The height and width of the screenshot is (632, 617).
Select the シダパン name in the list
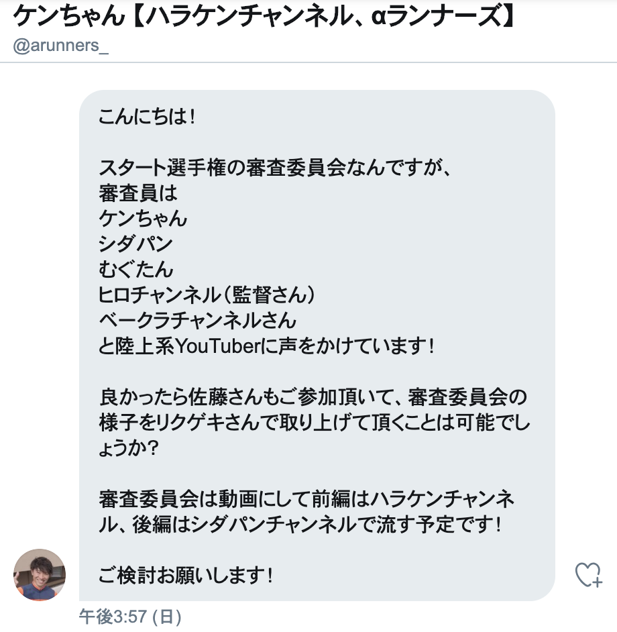[135, 244]
